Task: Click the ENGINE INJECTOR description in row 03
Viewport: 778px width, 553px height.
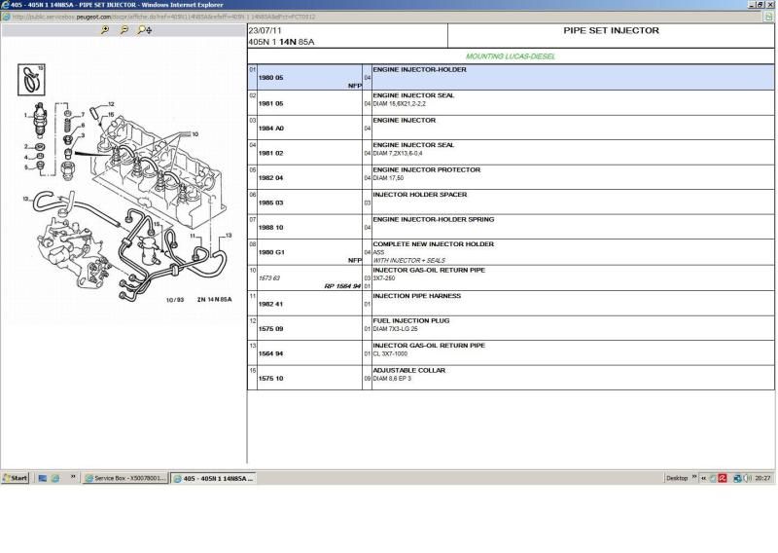Action: pos(404,121)
